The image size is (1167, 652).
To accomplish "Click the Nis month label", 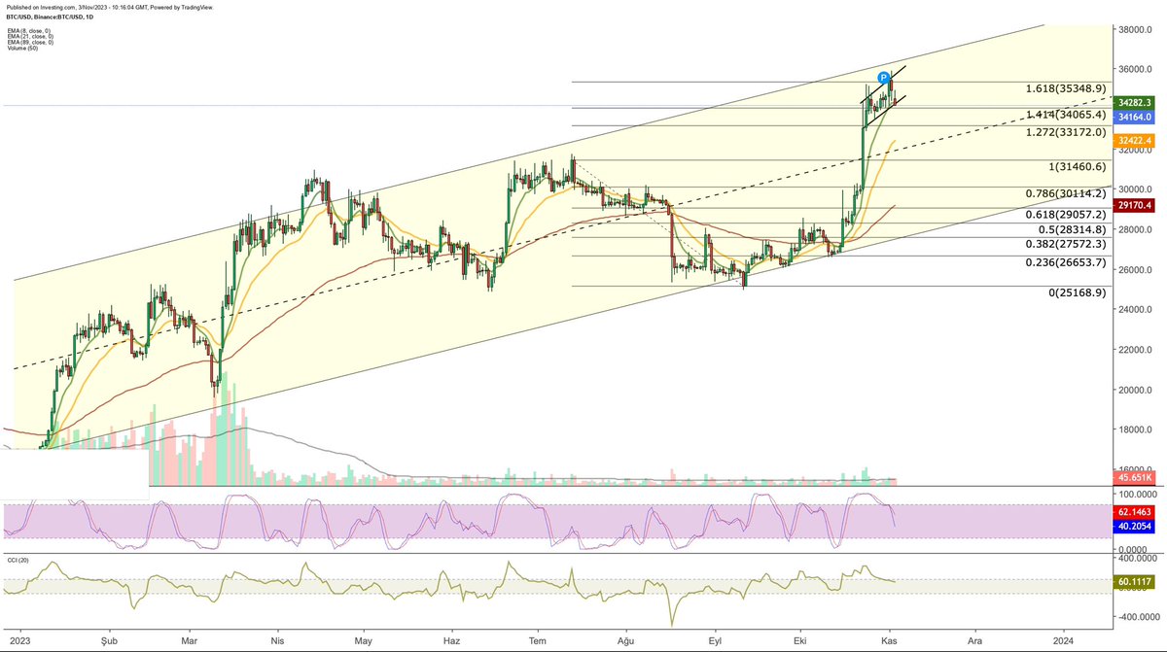I will click(x=278, y=641).
